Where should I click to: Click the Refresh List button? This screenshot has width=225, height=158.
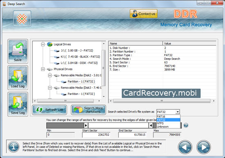pos(49,110)
